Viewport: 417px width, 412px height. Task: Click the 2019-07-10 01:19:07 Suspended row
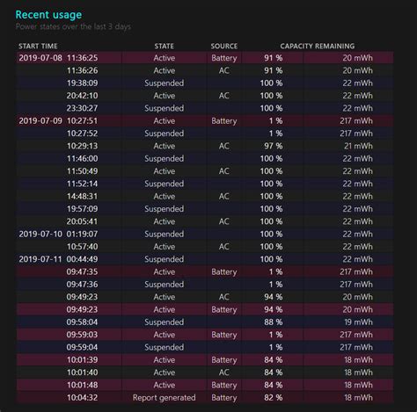point(205,234)
